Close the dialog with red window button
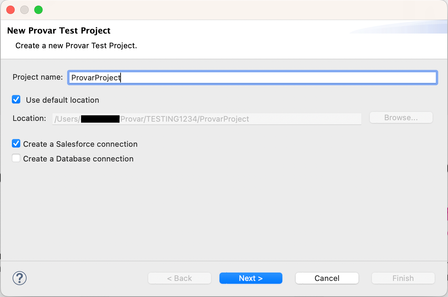The width and height of the screenshot is (448, 297). [x=10, y=10]
